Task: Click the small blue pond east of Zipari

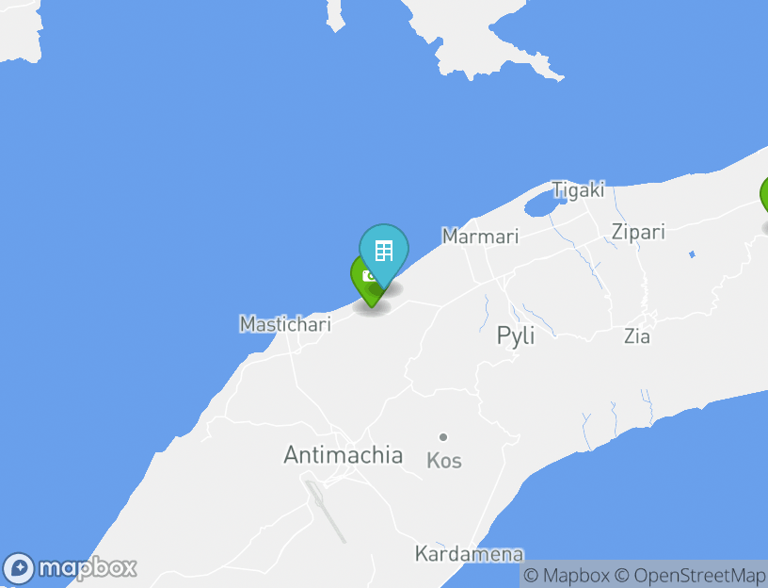Action: [692, 254]
